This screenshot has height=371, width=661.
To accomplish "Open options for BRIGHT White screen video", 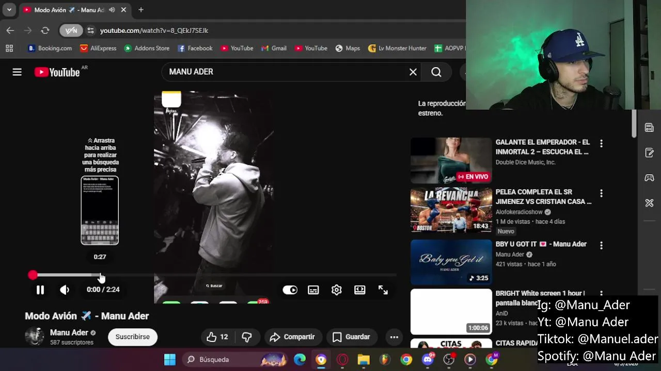I will click(601, 294).
